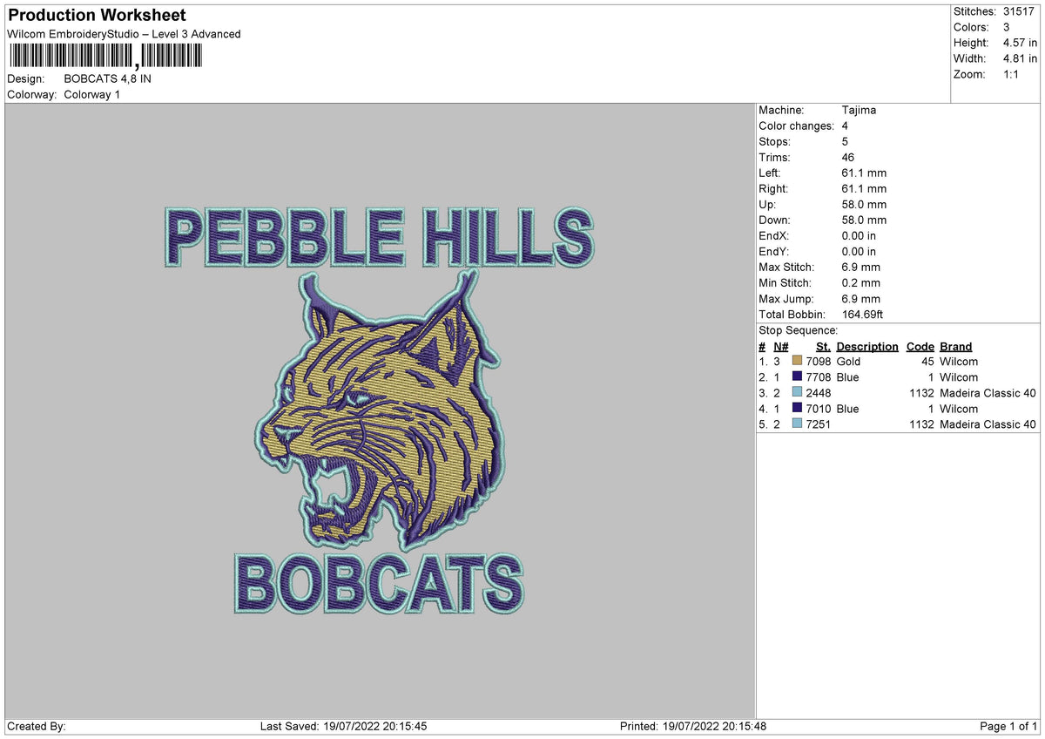Select the Production Worksheet title
The height and width of the screenshot is (739, 1045).
click(96, 15)
